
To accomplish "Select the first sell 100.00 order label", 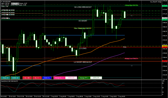I will (8, 10).
